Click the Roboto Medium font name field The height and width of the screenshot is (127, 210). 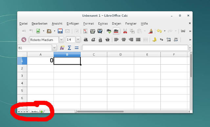click(x=44, y=40)
